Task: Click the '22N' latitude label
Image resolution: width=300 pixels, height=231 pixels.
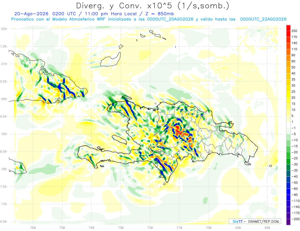Action: (x=4, y=29)
